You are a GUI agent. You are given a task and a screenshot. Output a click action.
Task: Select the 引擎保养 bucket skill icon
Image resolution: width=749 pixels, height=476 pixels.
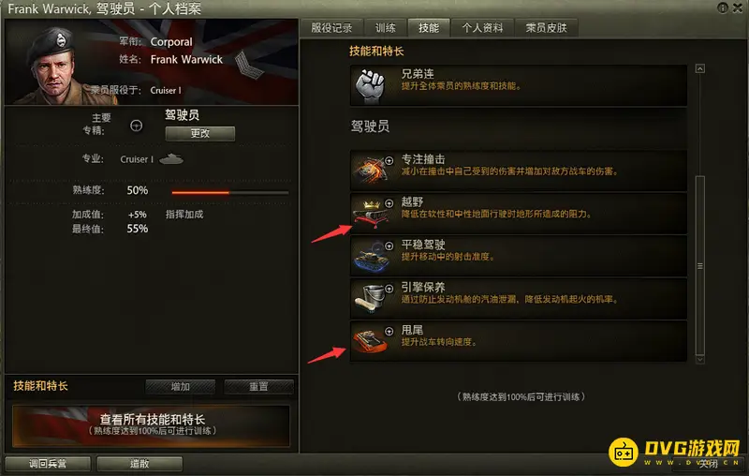click(370, 300)
